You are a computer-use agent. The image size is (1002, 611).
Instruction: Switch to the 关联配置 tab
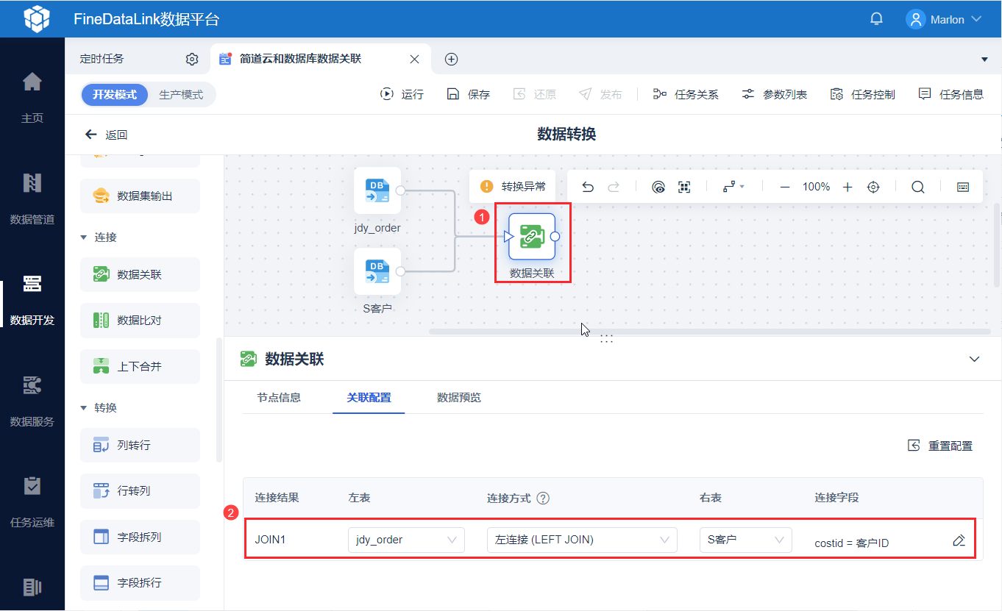tap(369, 398)
